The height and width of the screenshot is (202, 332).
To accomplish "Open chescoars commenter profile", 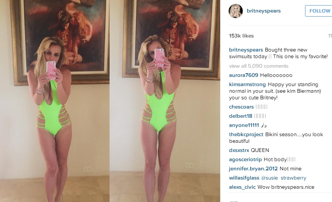I will pos(241,107).
